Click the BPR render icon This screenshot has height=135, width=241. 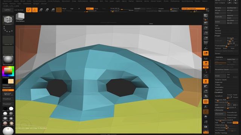206,16
